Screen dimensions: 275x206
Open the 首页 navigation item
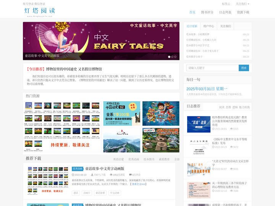pyautogui.click(x=192, y=12)
